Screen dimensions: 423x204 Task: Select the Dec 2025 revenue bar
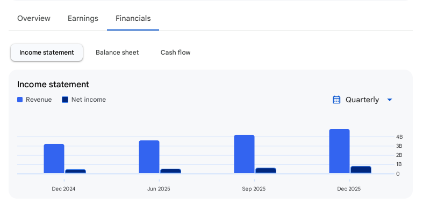[339, 151]
